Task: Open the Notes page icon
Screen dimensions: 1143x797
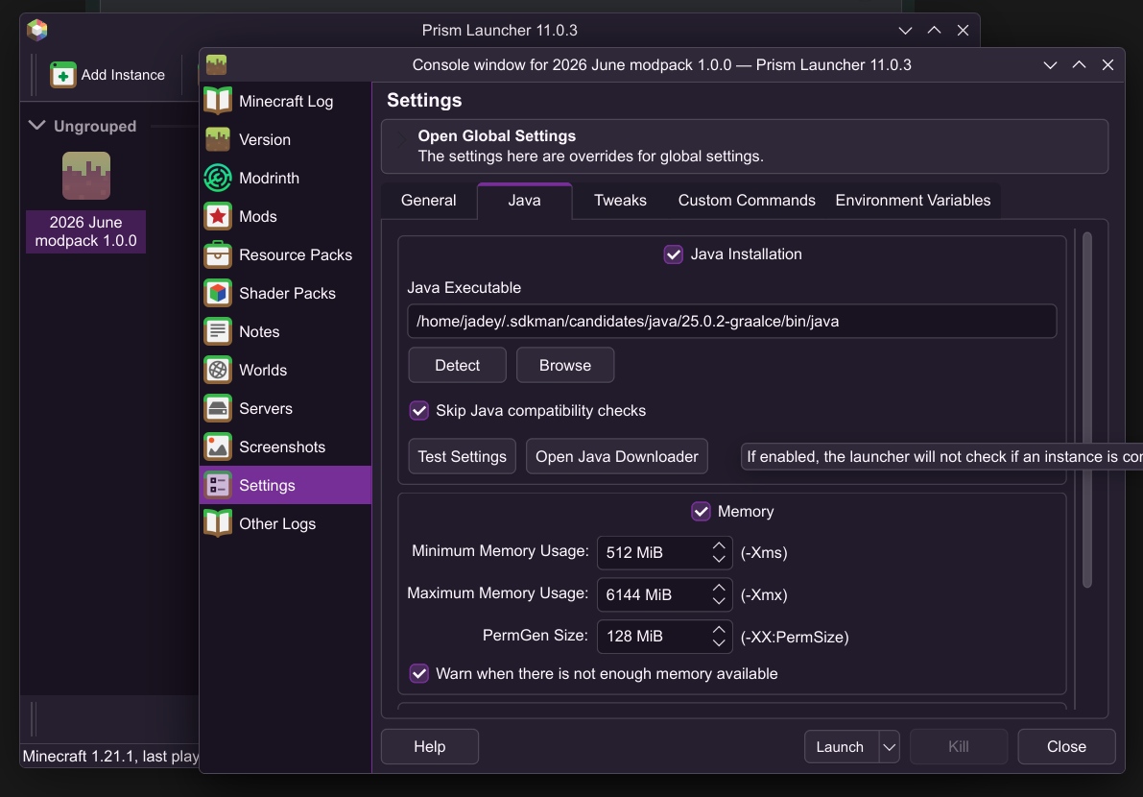Action: pos(217,332)
